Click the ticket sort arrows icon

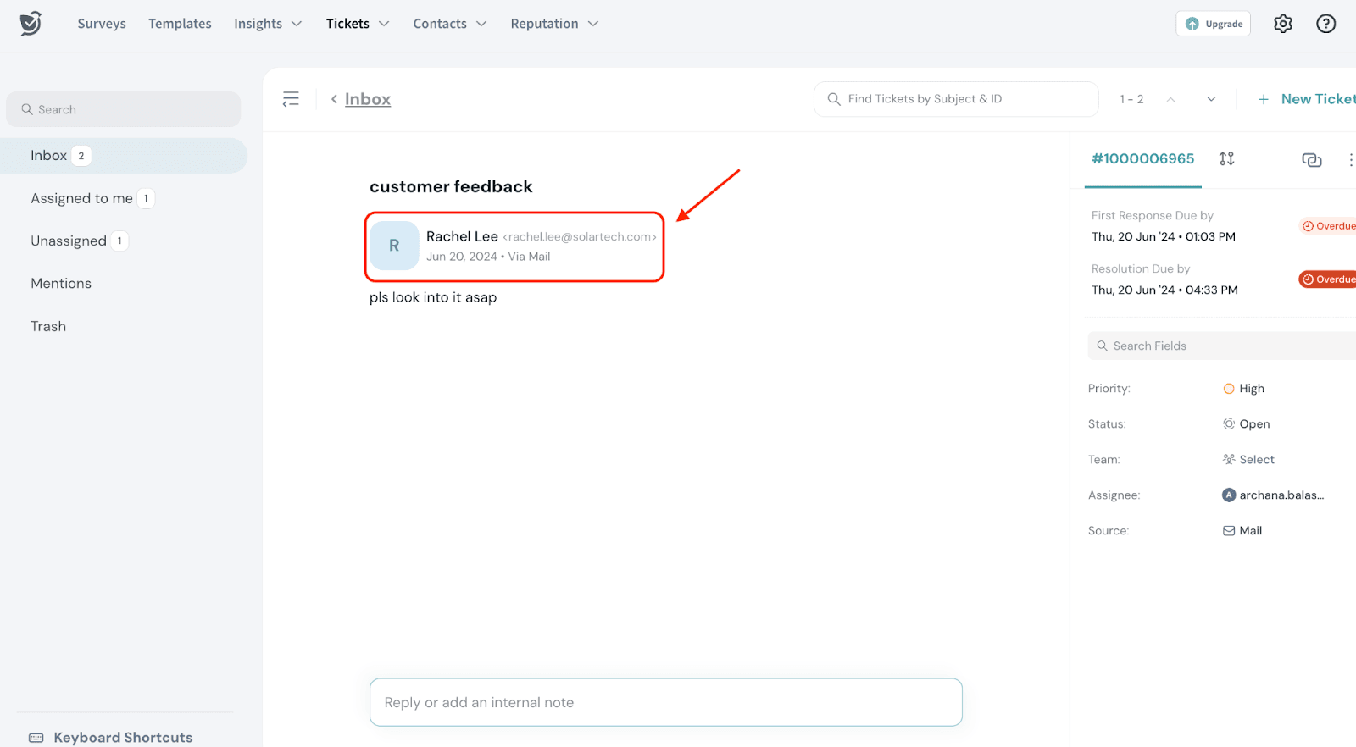[x=1226, y=158]
